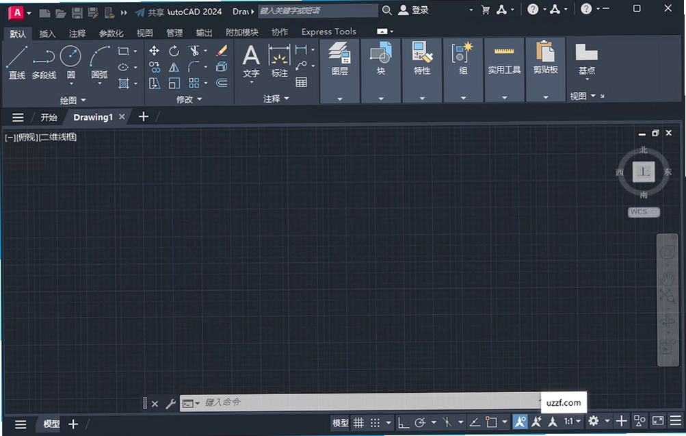Screen dimensions: 686x436
Task: Click the 上 top face of ViewCube
Action: 644,171
